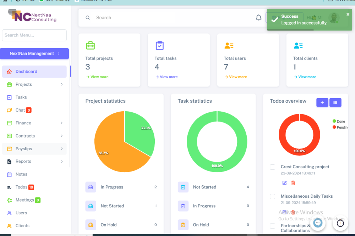Click the Chat unread count badge 0
This screenshot has height=236, width=355.
pos(29,110)
